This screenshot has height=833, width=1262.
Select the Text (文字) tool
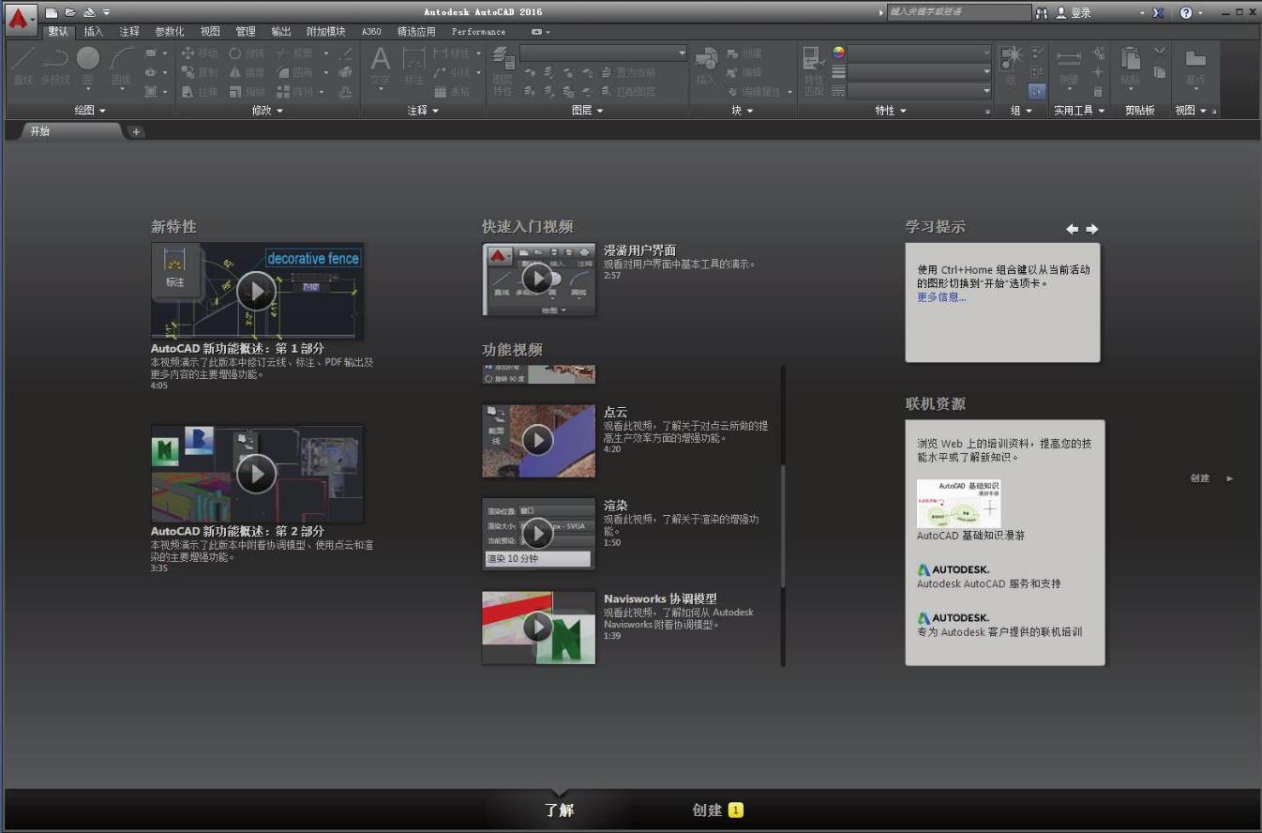[x=380, y=67]
